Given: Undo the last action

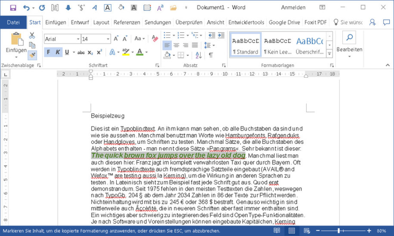Looking at the screenshot, I should tap(26, 8).
